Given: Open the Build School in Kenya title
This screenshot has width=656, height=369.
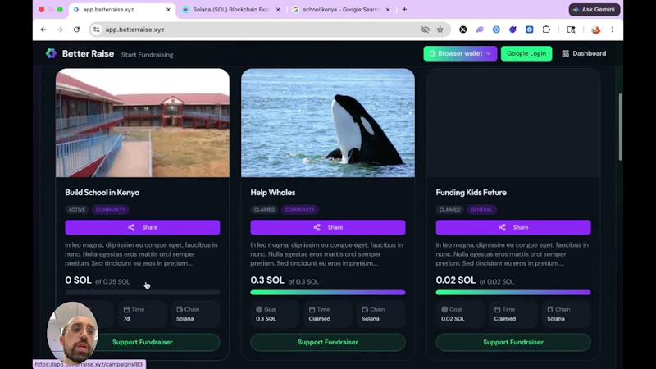Looking at the screenshot, I should [x=102, y=193].
